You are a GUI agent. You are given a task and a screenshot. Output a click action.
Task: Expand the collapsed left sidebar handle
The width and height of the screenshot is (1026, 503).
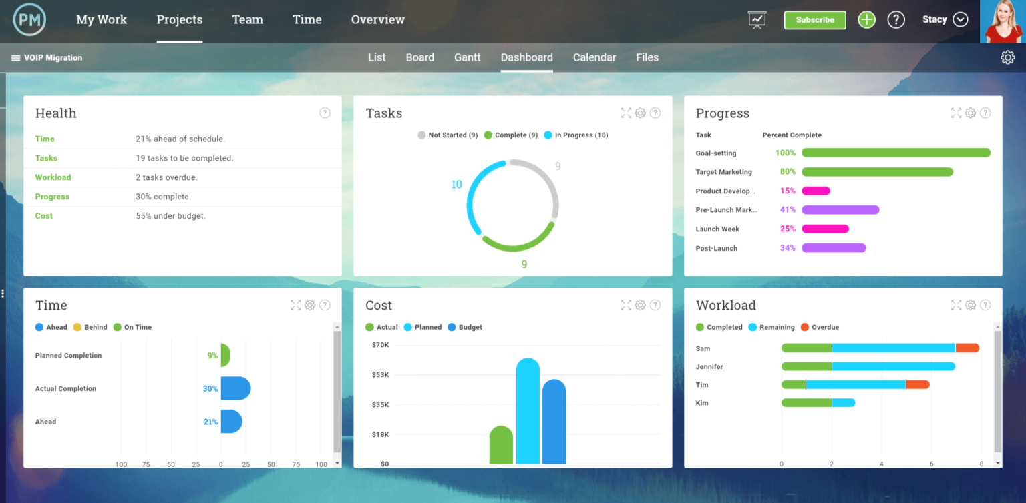(x=3, y=294)
